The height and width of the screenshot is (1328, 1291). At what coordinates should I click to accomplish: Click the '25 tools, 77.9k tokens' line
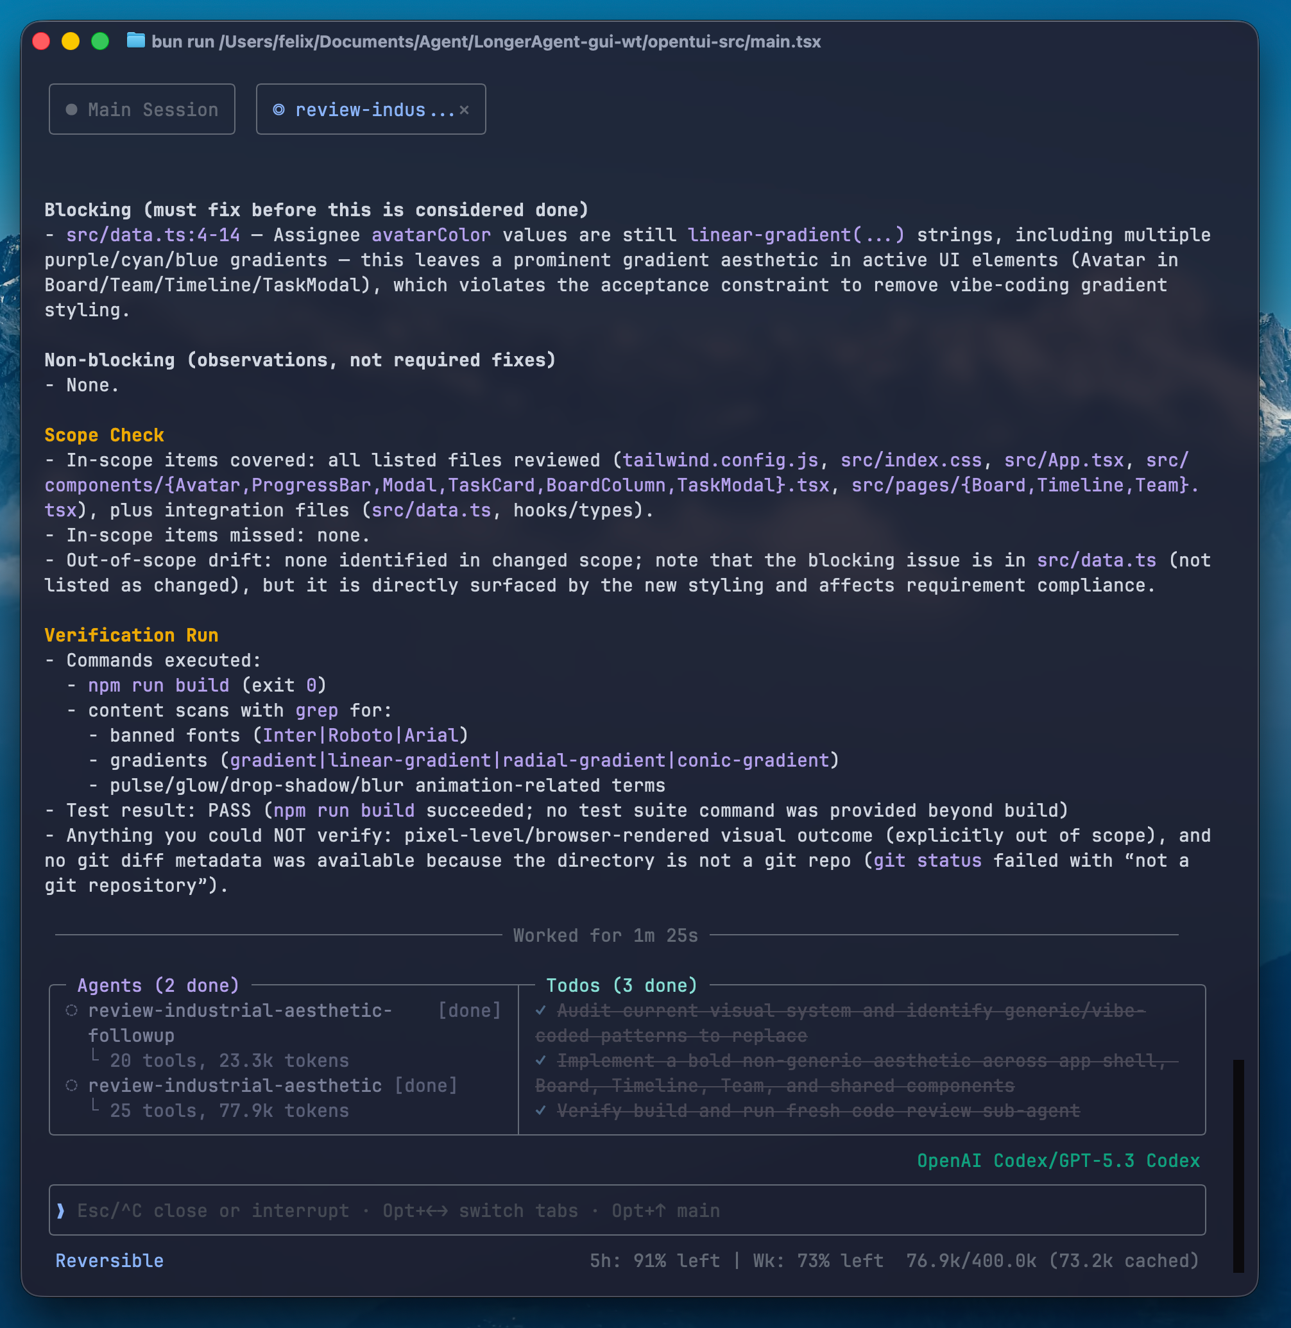(229, 1111)
